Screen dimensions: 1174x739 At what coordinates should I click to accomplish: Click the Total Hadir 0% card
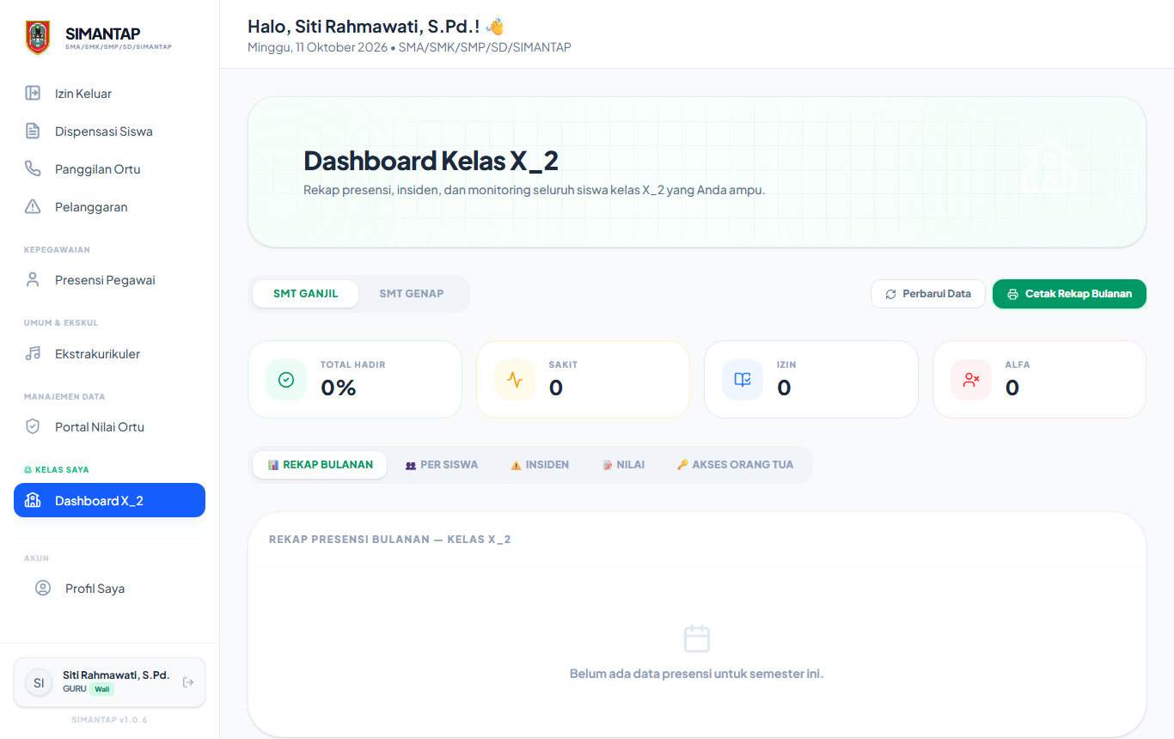(355, 380)
